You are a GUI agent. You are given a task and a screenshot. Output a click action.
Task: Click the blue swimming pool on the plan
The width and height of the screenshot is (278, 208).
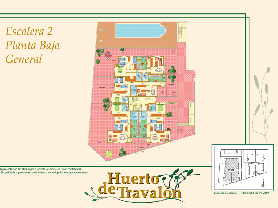pyautogui.click(x=137, y=31)
